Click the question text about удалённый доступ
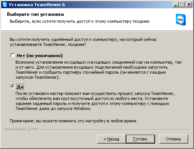The width and height of the screenshot is (194, 149). point(83,42)
